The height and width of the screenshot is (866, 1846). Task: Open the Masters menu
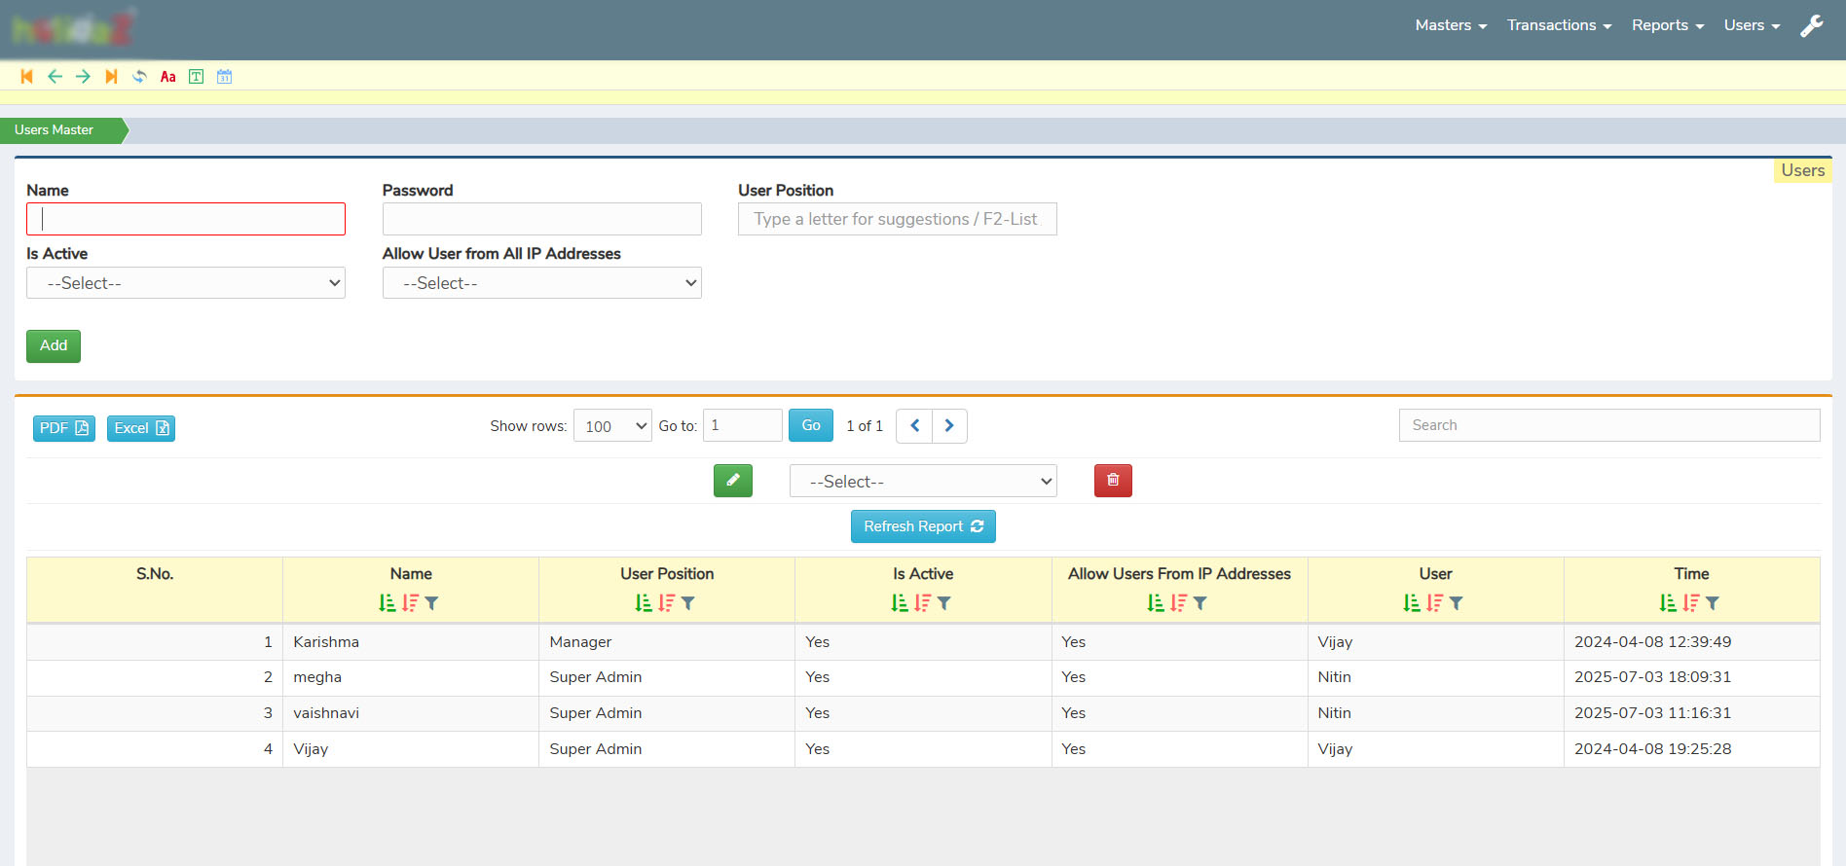pyautogui.click(x=1450, y=25)
